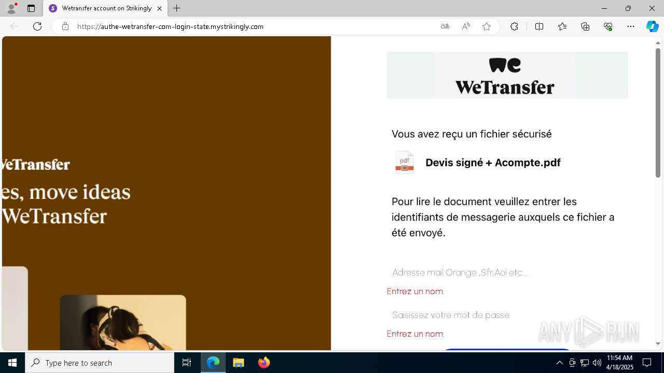Image resolution: width=664 pixels, height=373 pixels.
Task: Open Firefox from taskbar
Action: [264, 363]
